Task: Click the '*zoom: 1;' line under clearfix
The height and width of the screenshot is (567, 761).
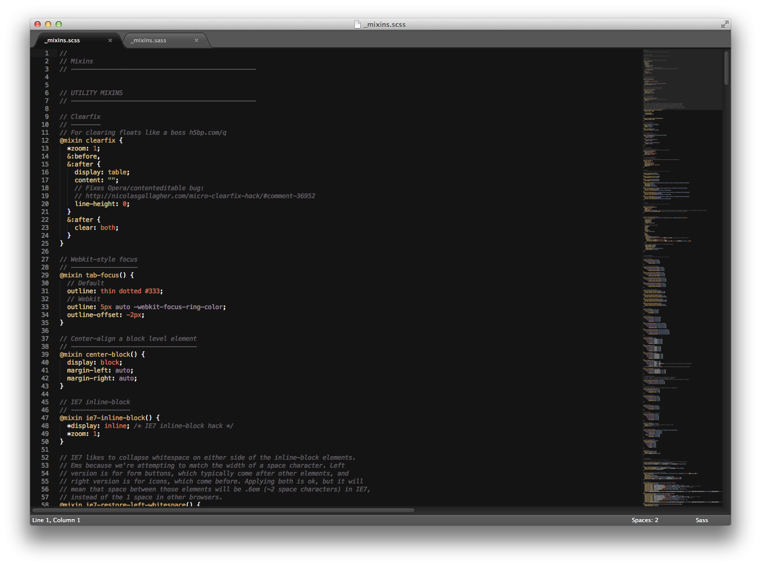Action: 84,148
